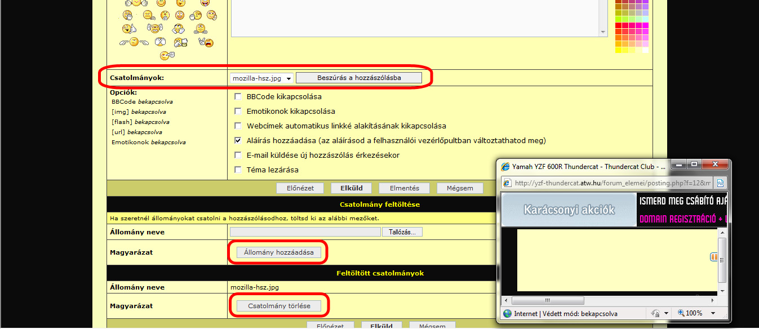Insert the bored smiley drumming fingers
This screenshot has height=329, width=759.
149,15
